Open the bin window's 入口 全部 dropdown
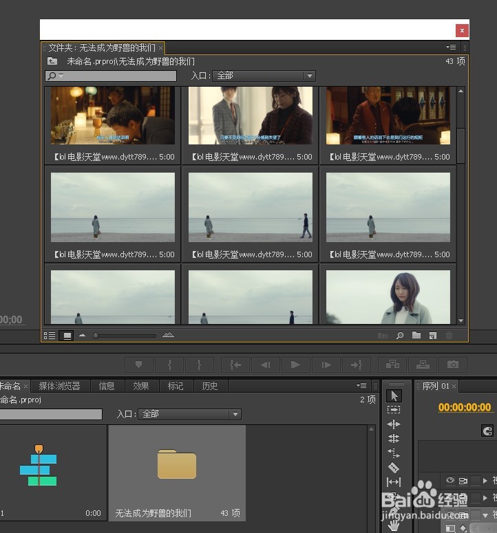The width and height of the screenshot is (497, 533). (264, 76)
